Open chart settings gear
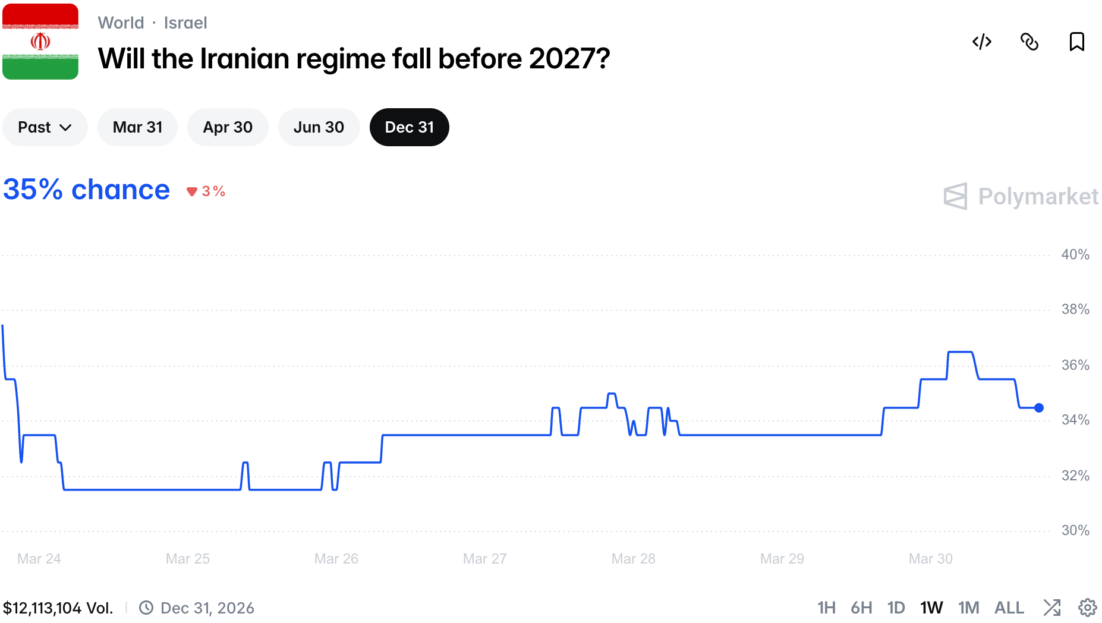The height and width of the screenshot is (623, 1102). pyautogui.click(x=1087, y=608)
